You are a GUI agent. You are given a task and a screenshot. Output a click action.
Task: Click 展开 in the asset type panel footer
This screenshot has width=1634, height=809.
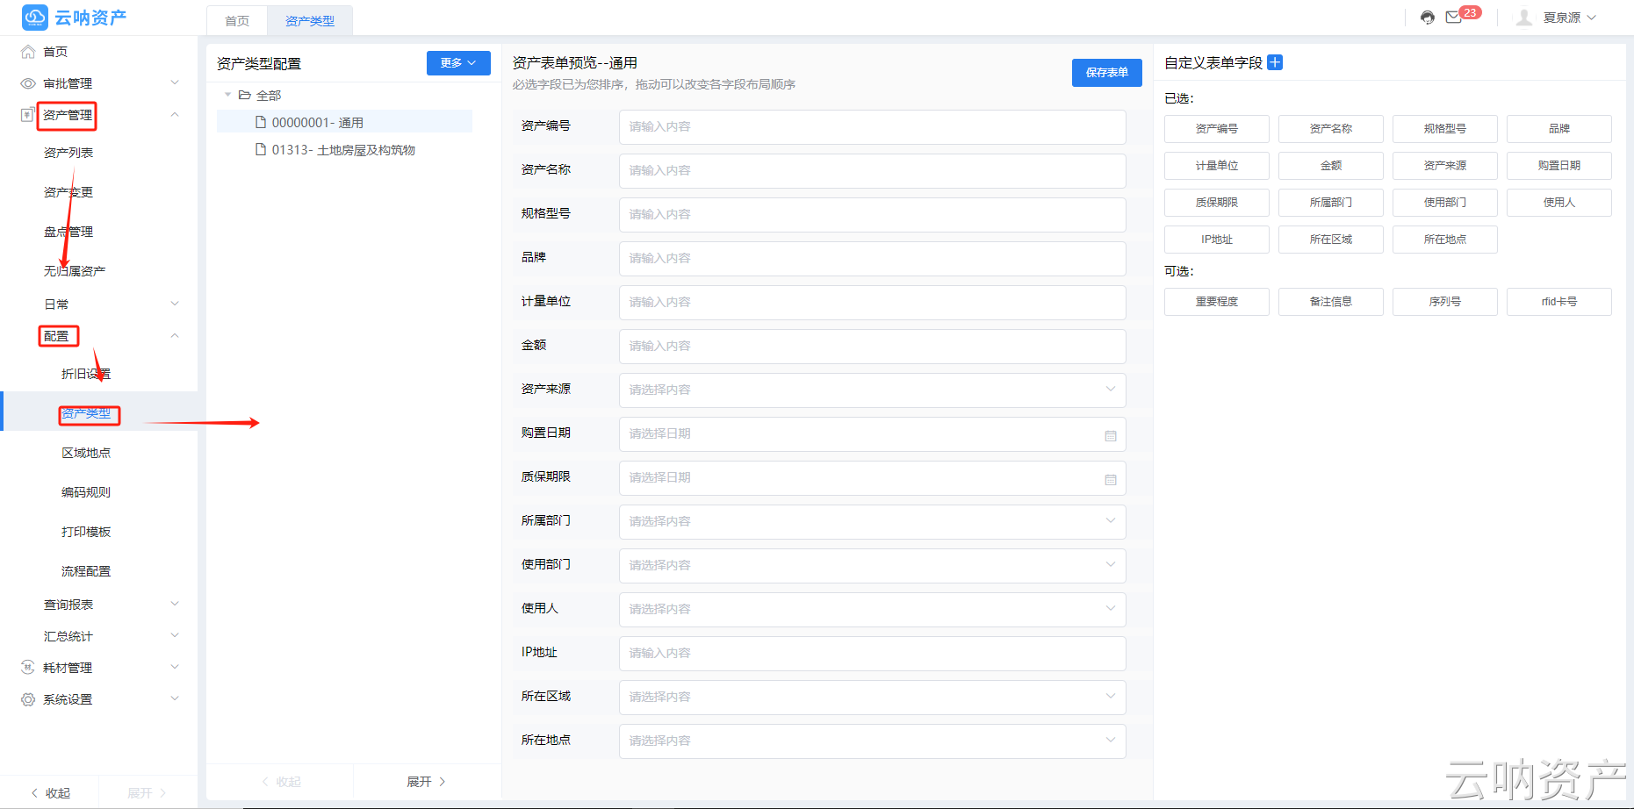click(427, 782)
